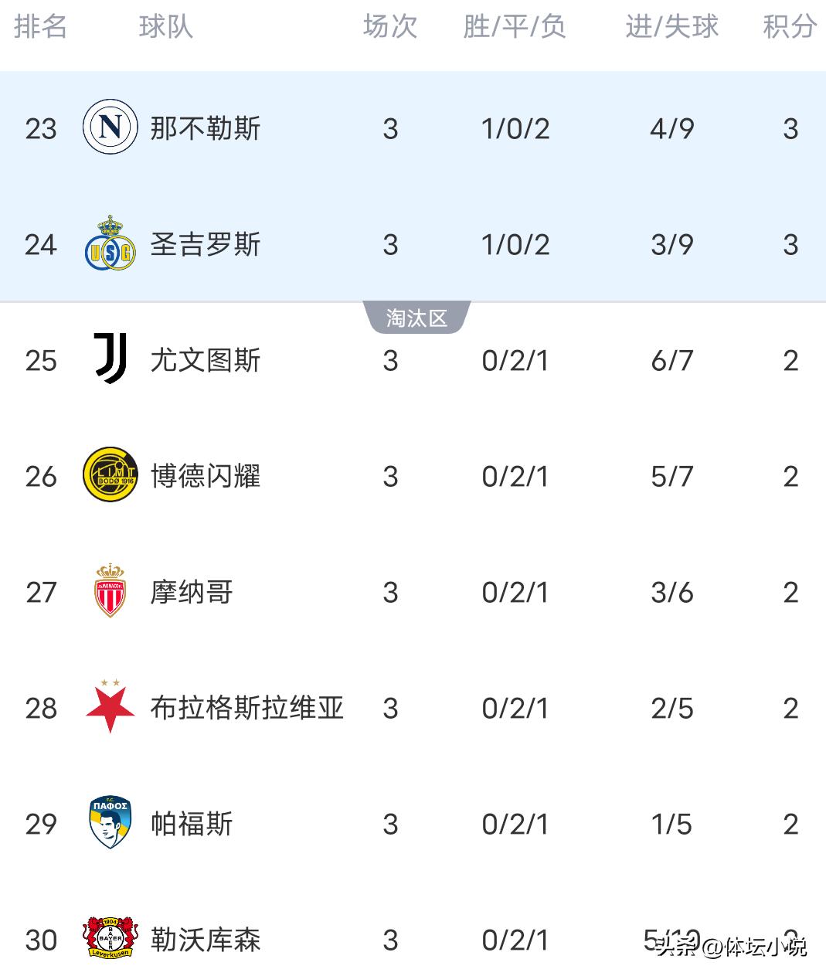Click the Bayer Leverkusen club logo

110,938
